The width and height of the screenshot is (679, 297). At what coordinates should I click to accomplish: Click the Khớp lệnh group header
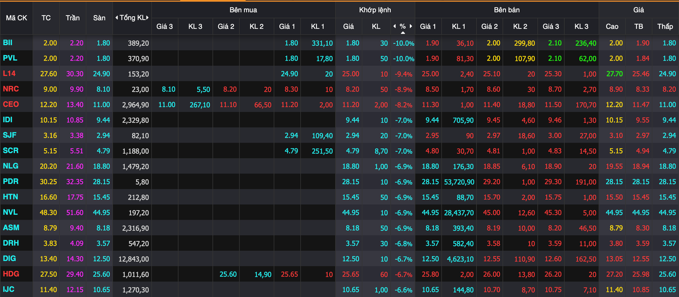(375, 10)
